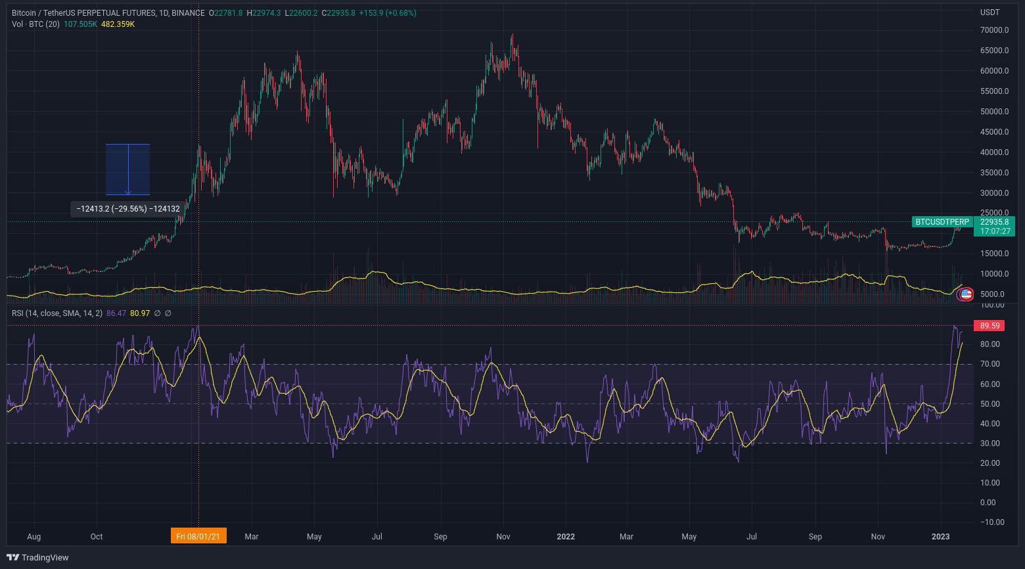This screenshot has width=1025, height=569.
Task: Click the 40000.0 price axis label
Action: click(x=994, y=152)
